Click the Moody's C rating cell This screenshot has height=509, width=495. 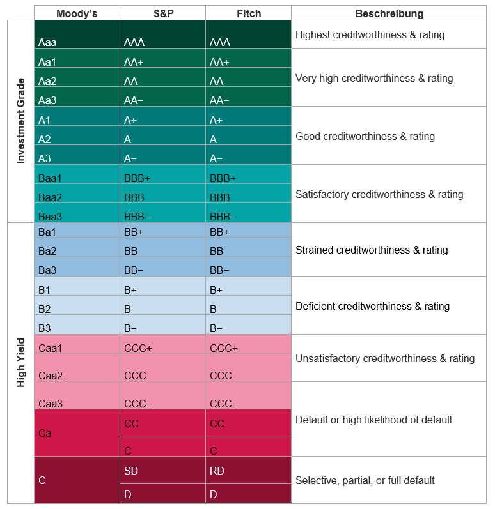(77, 480)
